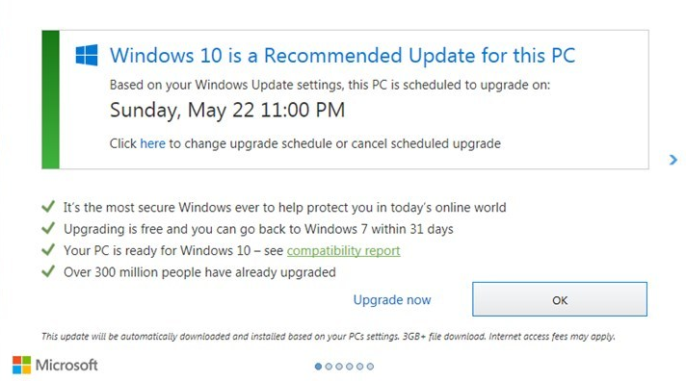
Task: Open the 'here' link to change schedule
Action: click(x=152, y=143)
